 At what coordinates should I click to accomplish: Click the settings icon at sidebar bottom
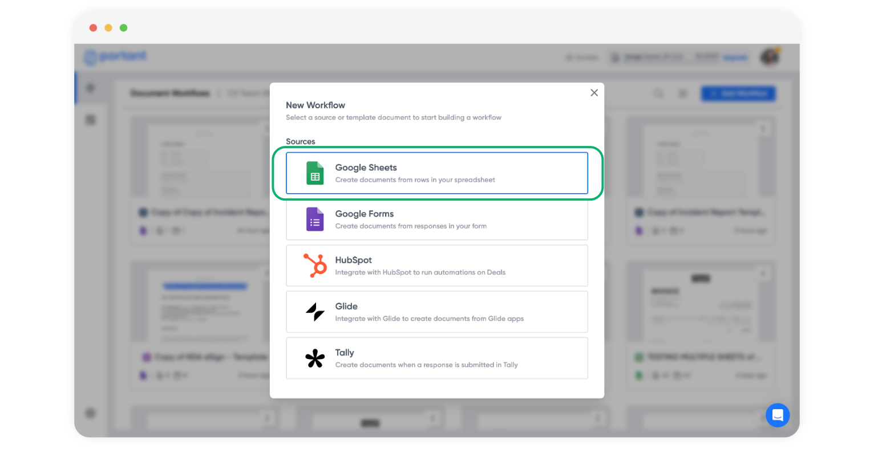[91, 413]
